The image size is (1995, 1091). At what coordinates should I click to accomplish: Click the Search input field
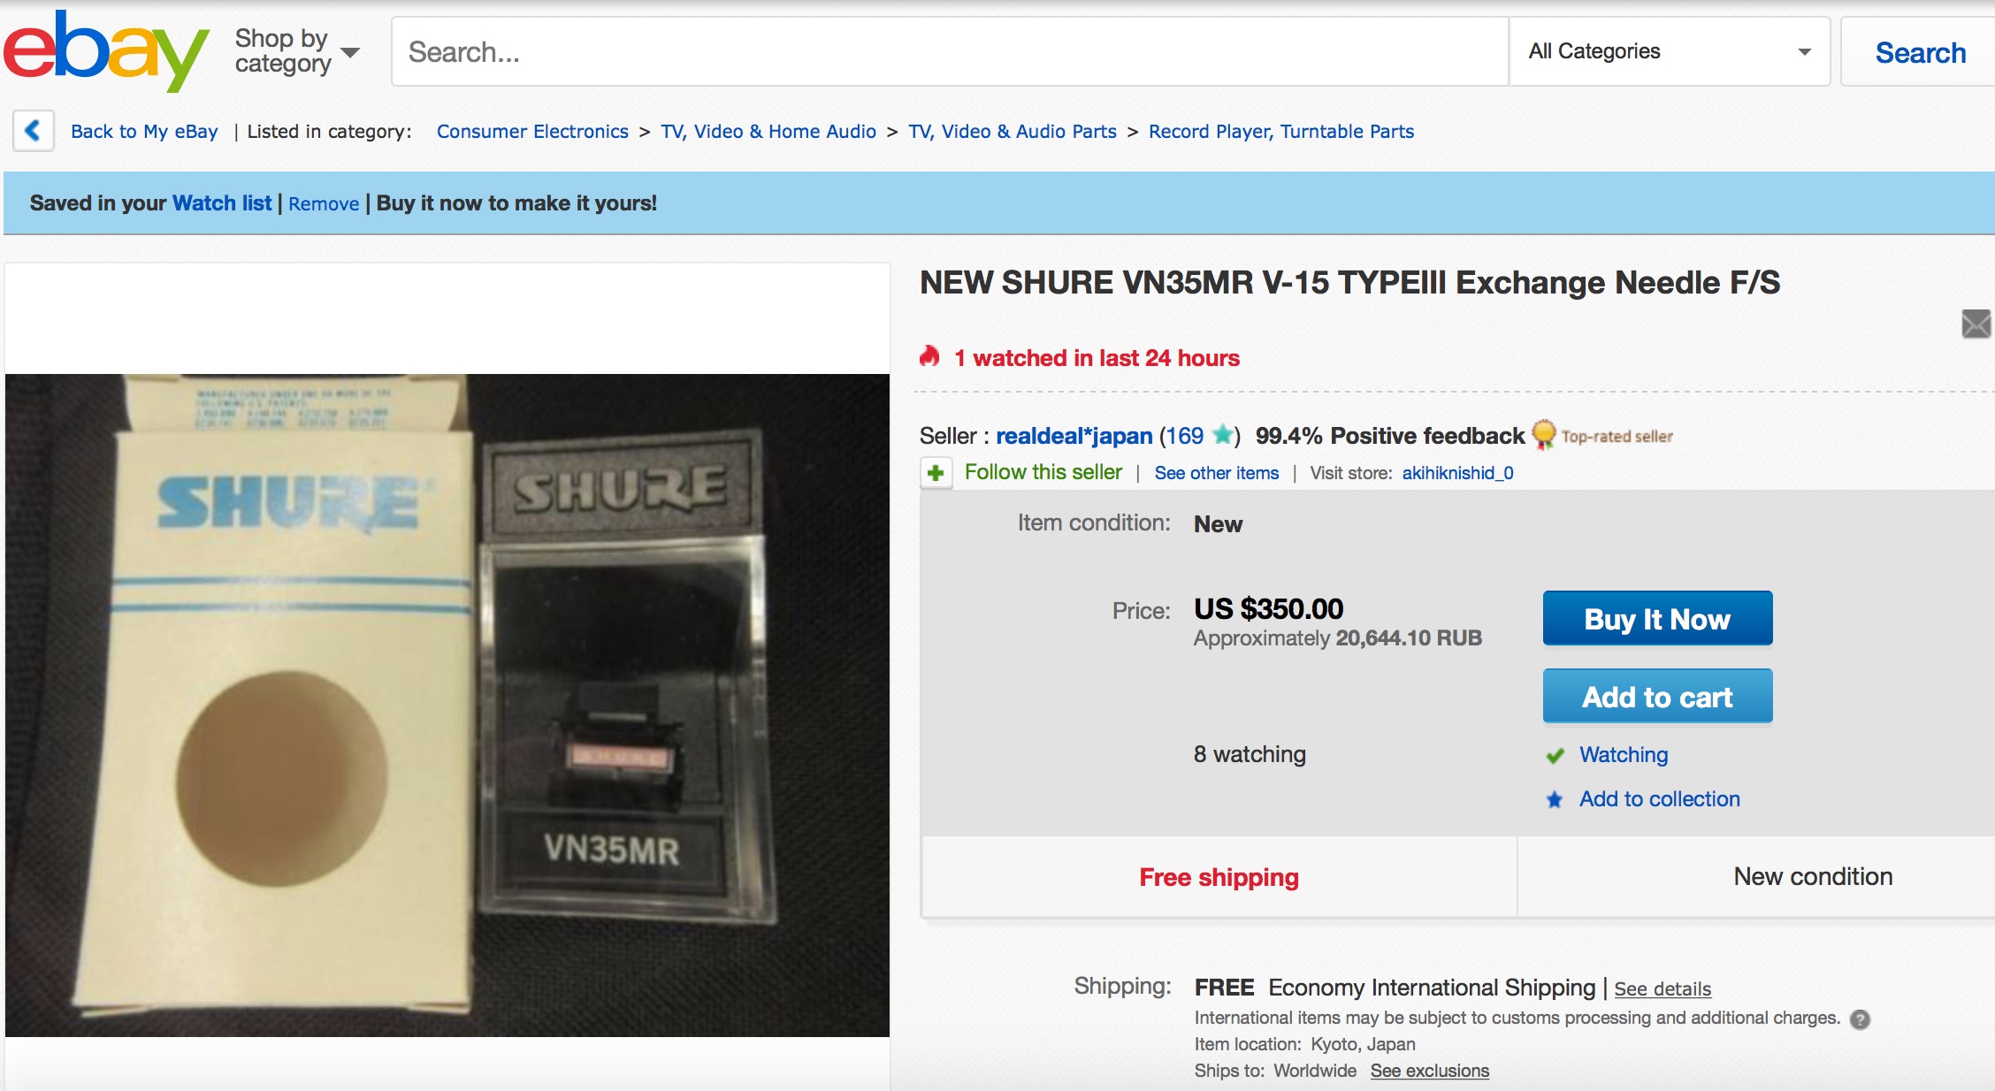pyautogui.click(x=950, y=51)
